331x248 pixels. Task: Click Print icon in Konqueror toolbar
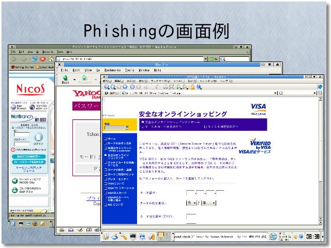(x=165, y=87)
